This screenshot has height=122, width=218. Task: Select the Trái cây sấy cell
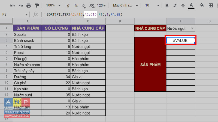tap(28, 71)
